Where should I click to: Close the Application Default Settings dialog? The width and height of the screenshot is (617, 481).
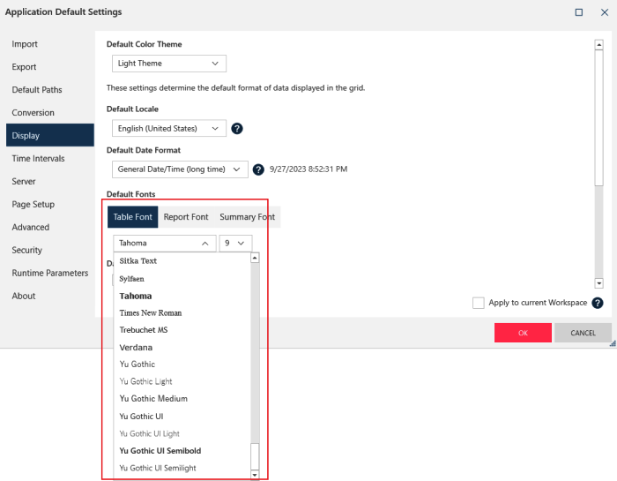click(605, 12)
